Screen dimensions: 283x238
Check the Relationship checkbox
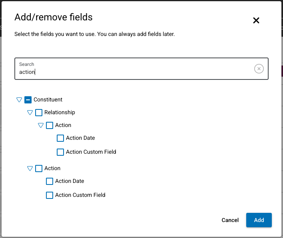pyautogui.click(x=39, y=113)
